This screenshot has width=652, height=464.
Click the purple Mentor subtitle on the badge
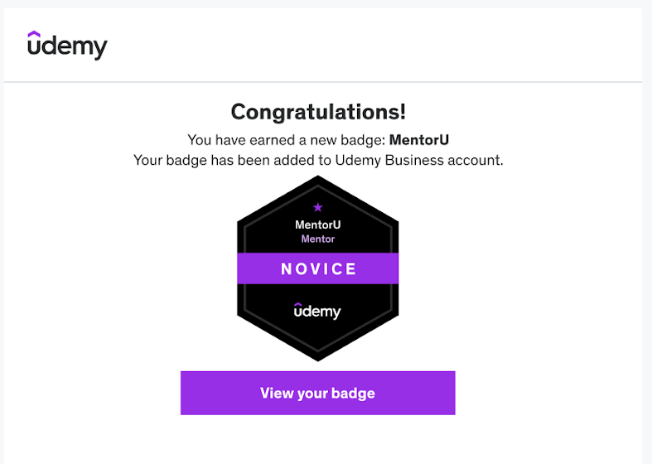[317, 239]
